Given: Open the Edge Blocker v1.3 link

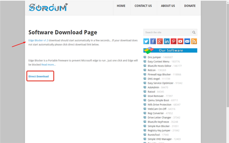Looking at the screenshot, I should pos(38,40).
